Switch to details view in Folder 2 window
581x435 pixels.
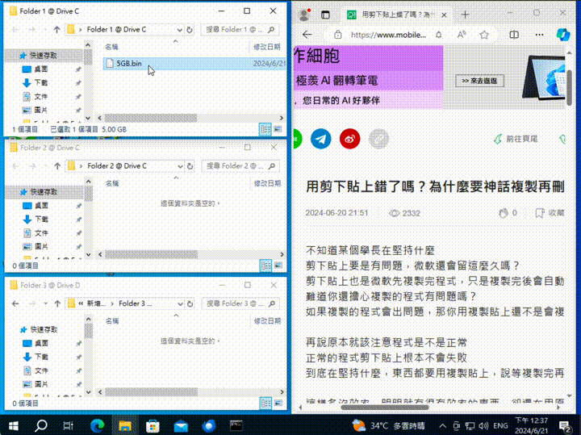coord(265,266)
